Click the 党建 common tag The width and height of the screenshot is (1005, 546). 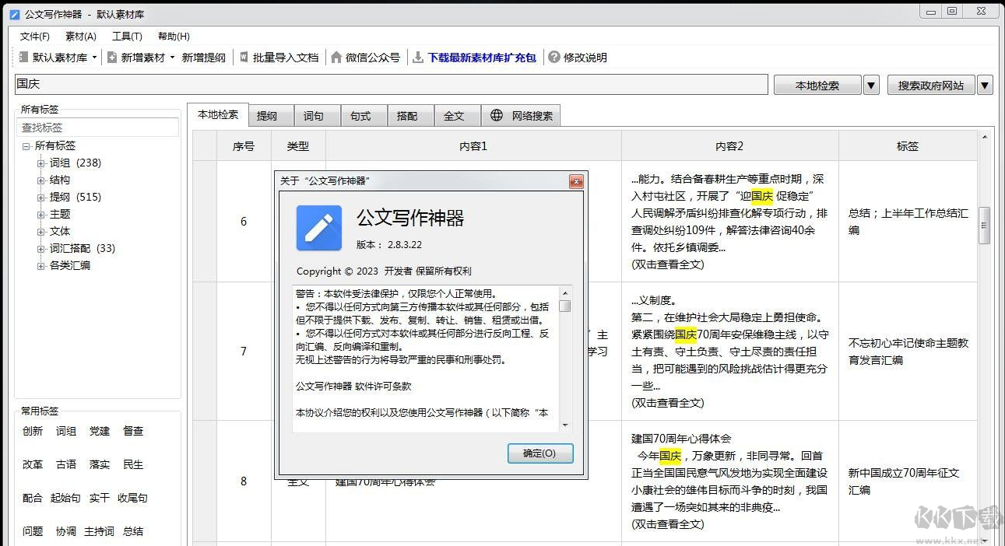tap(100, 431)
